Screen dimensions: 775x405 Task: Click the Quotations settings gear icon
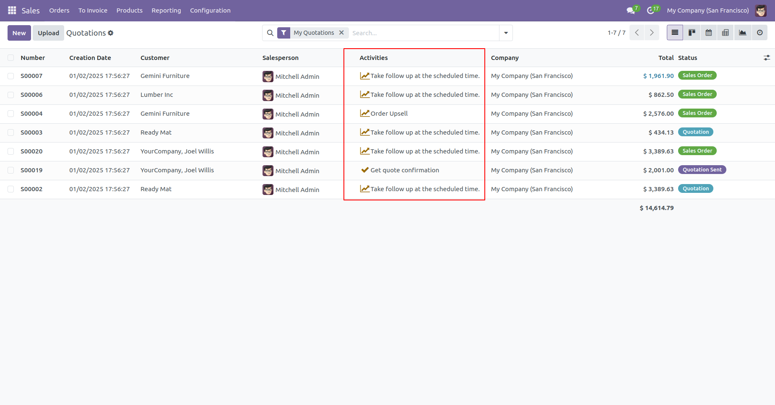[111, 33]
